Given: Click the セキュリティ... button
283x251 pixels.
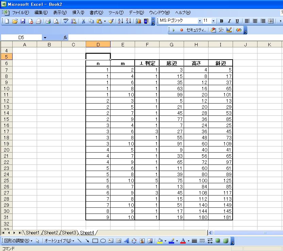Looking at the screenshot, I should point(196,30).
